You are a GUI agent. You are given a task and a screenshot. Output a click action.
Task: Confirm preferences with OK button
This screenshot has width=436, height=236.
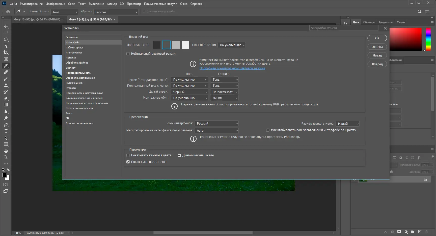377,38
